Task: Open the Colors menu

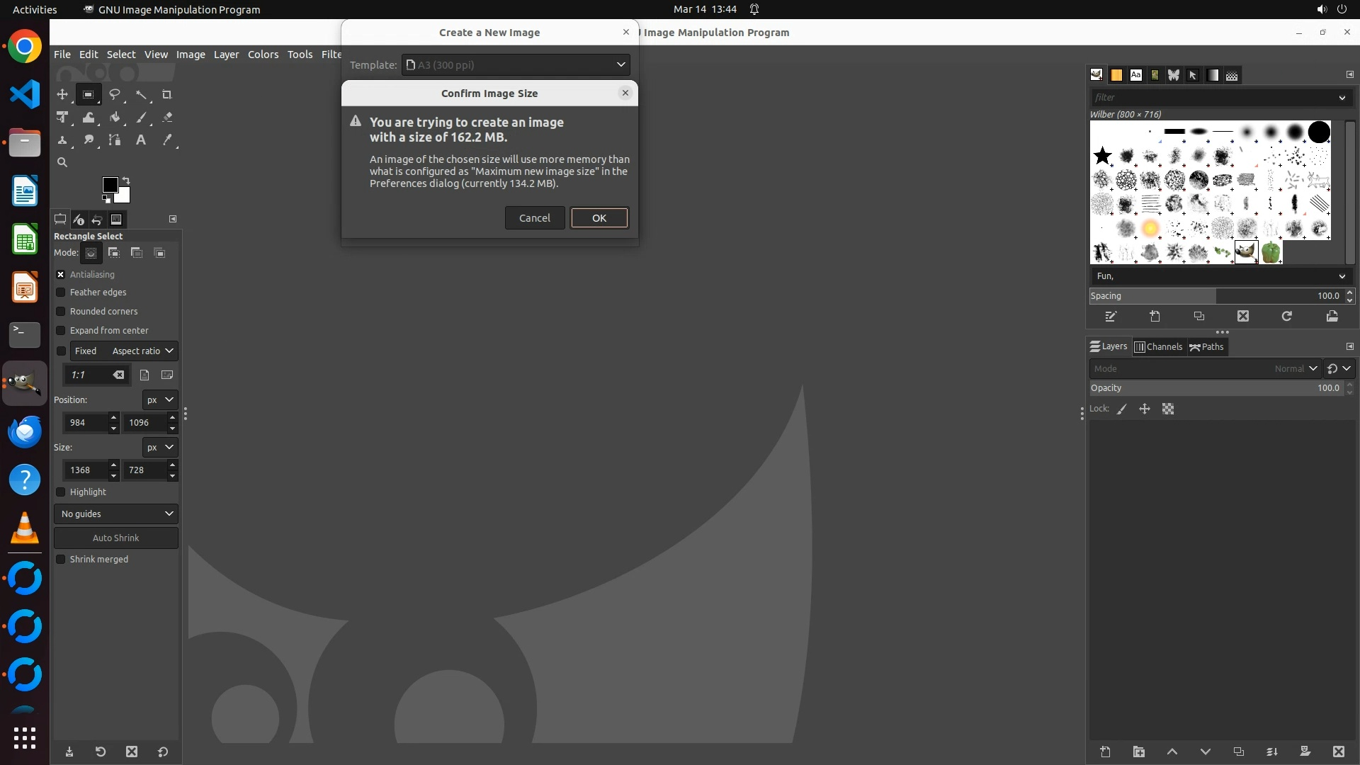Action: point(263,55)
